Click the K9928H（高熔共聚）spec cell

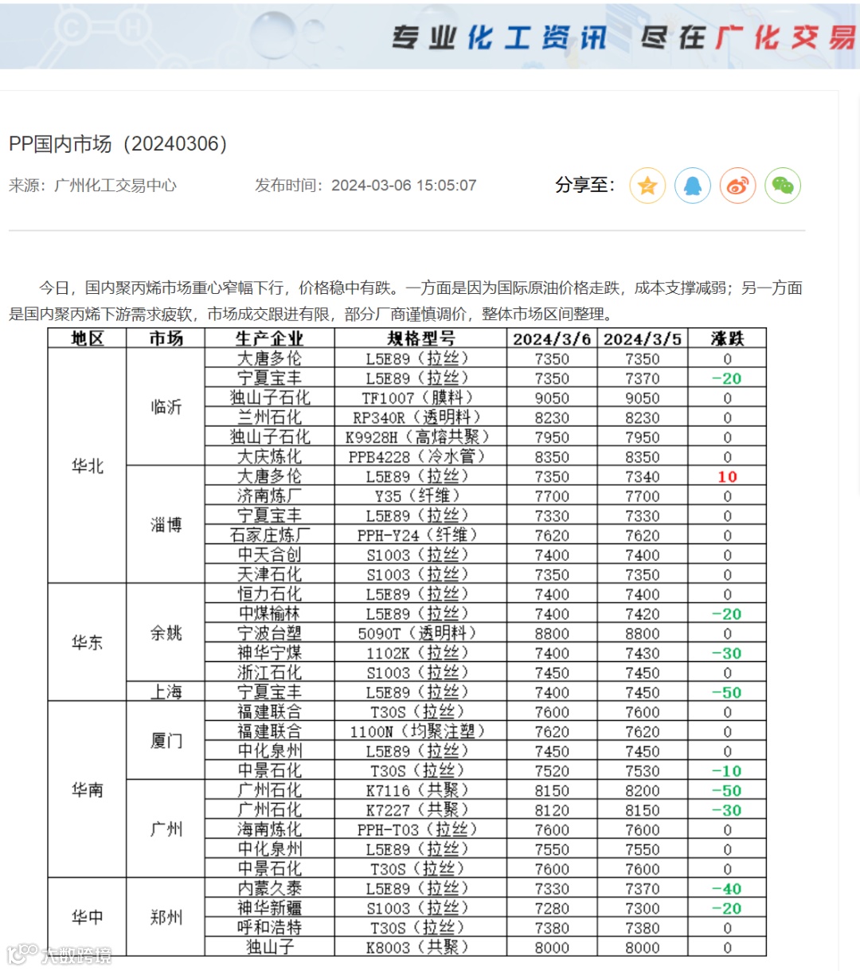[421, 437]
